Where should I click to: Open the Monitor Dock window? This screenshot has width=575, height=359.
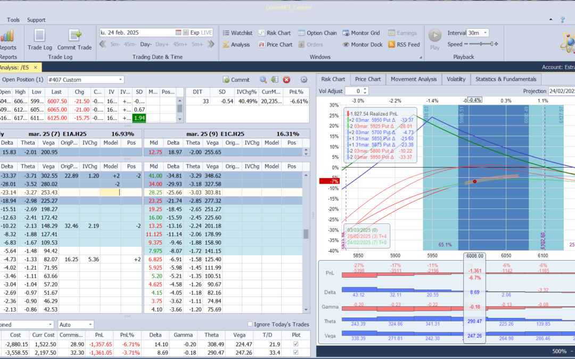(363, 45)
